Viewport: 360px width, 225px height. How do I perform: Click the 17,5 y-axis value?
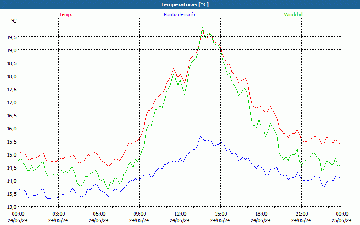[x=12, y=89]
